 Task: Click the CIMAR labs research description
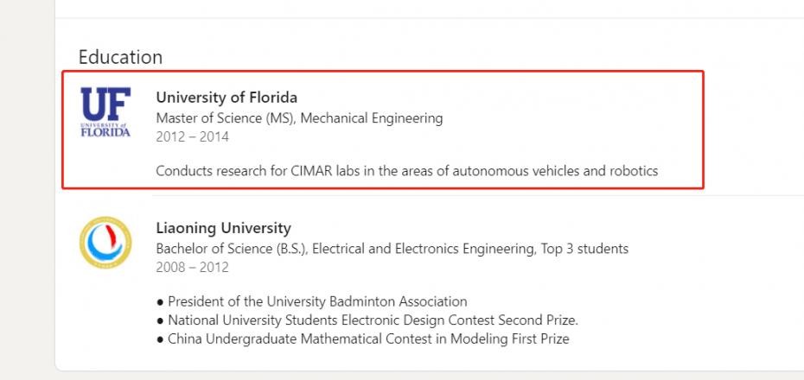coord(406,171)
